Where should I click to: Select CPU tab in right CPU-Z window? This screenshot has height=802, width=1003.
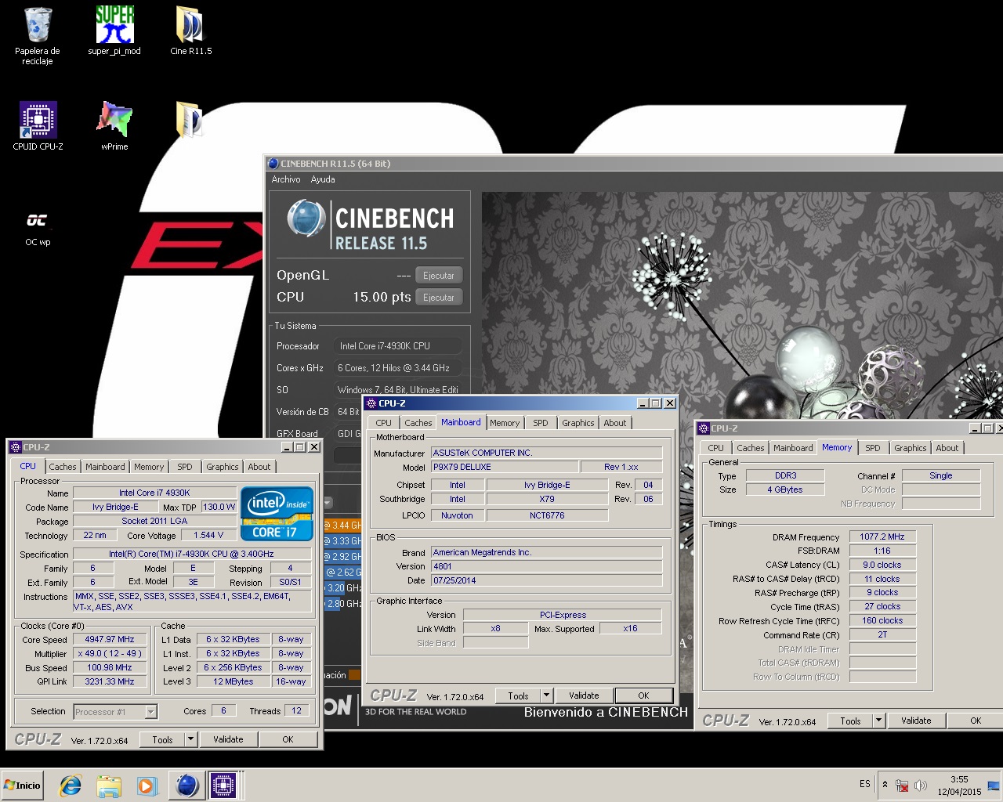[715, 448]
